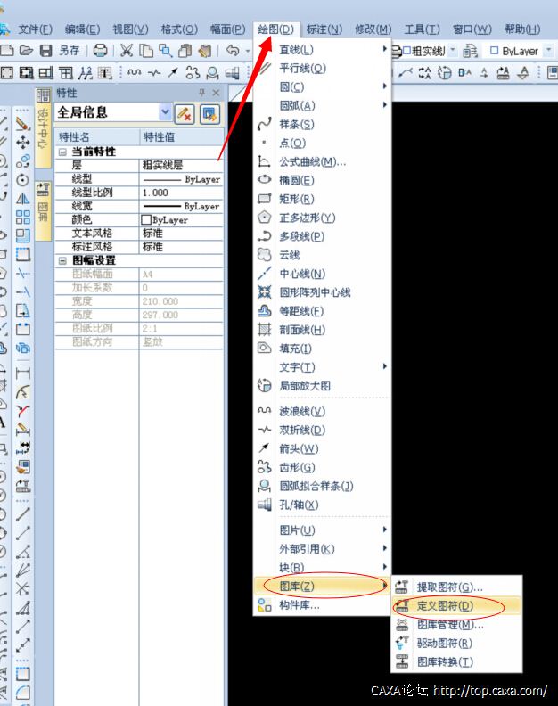This screenshot has width=558, height=706.
Task: Open the 标注(N) menu
Action: click(x=324, y=29)
